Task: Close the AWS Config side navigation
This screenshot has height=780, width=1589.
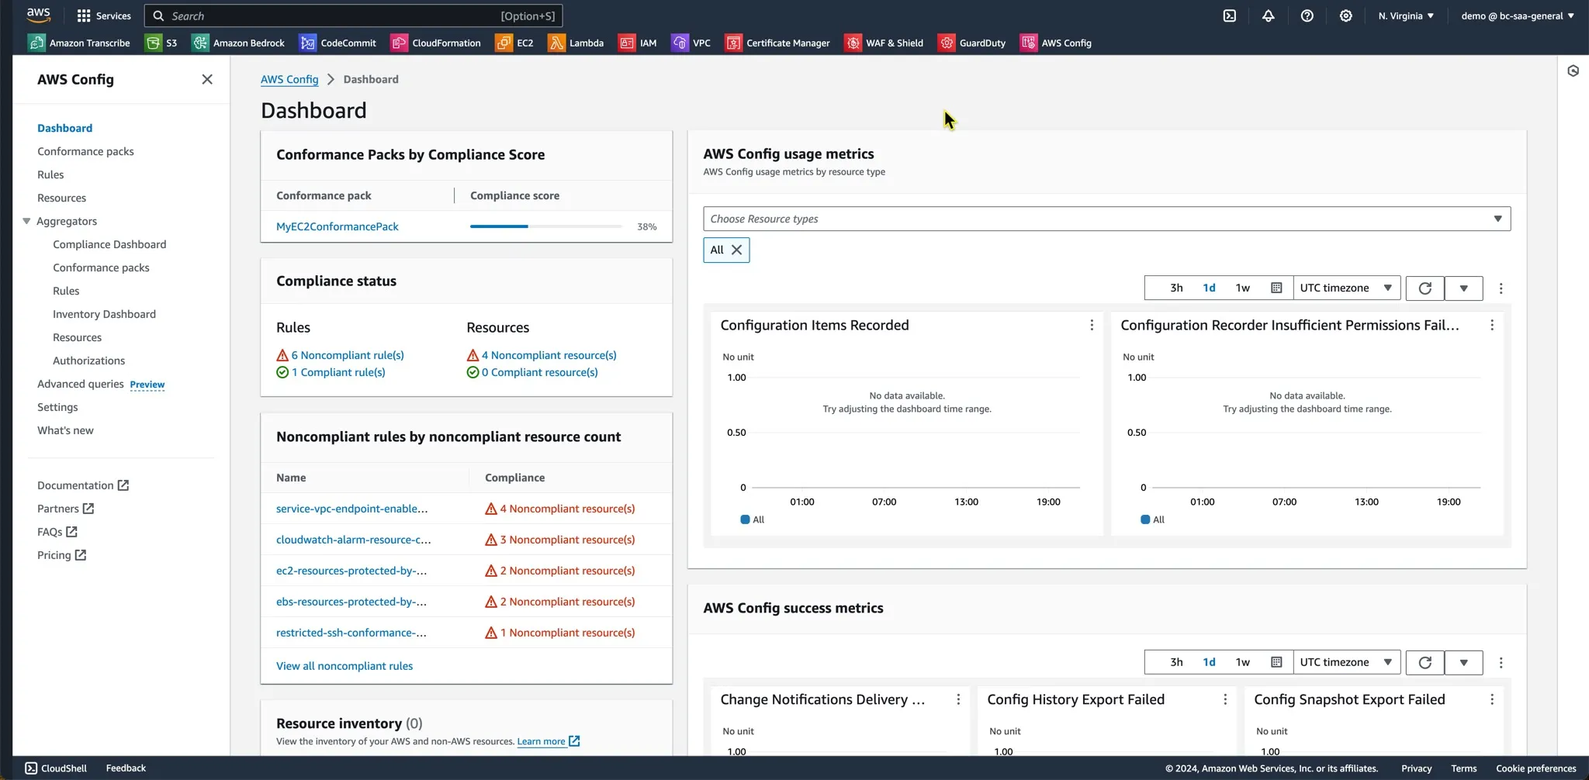Action: tap(207, 79)
